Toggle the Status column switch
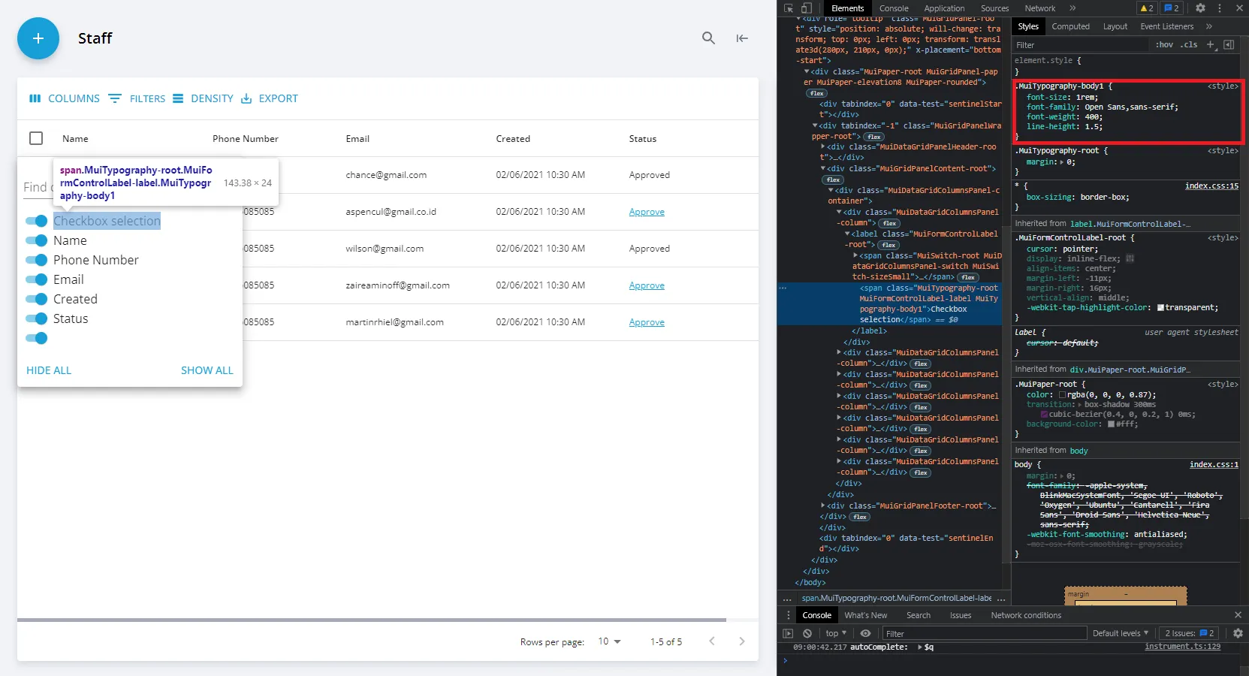The image size is (1249, 676). click(x=37, y=318)
